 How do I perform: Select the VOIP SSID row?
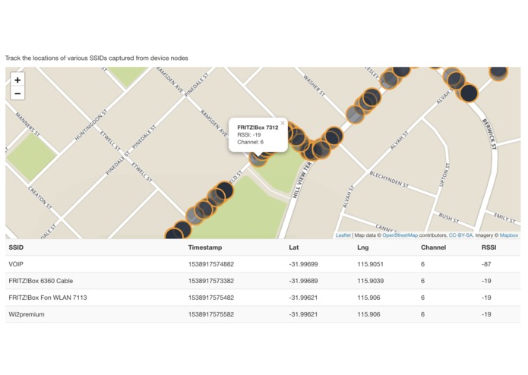tap(263, 264)
